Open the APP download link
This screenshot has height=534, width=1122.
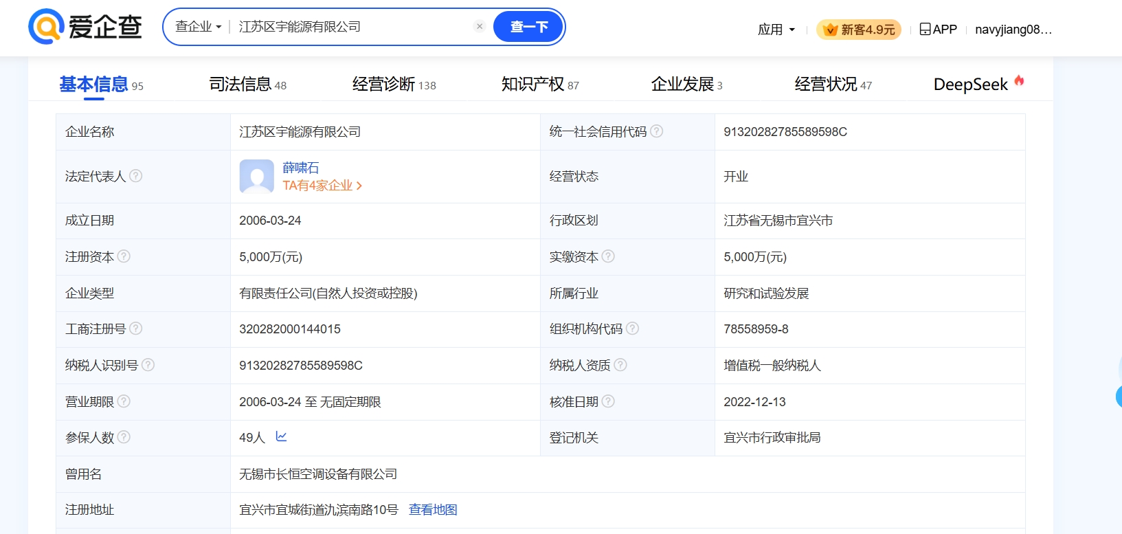pyautogui.click(x=938, y=30)
